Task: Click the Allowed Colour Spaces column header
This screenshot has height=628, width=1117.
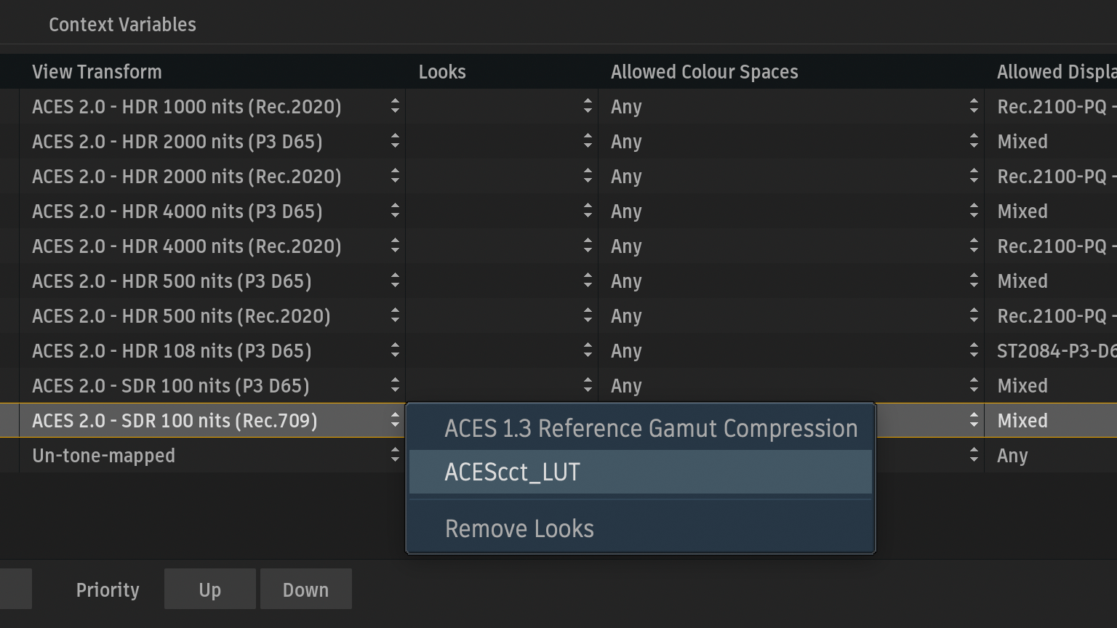Action: (704, 72)
